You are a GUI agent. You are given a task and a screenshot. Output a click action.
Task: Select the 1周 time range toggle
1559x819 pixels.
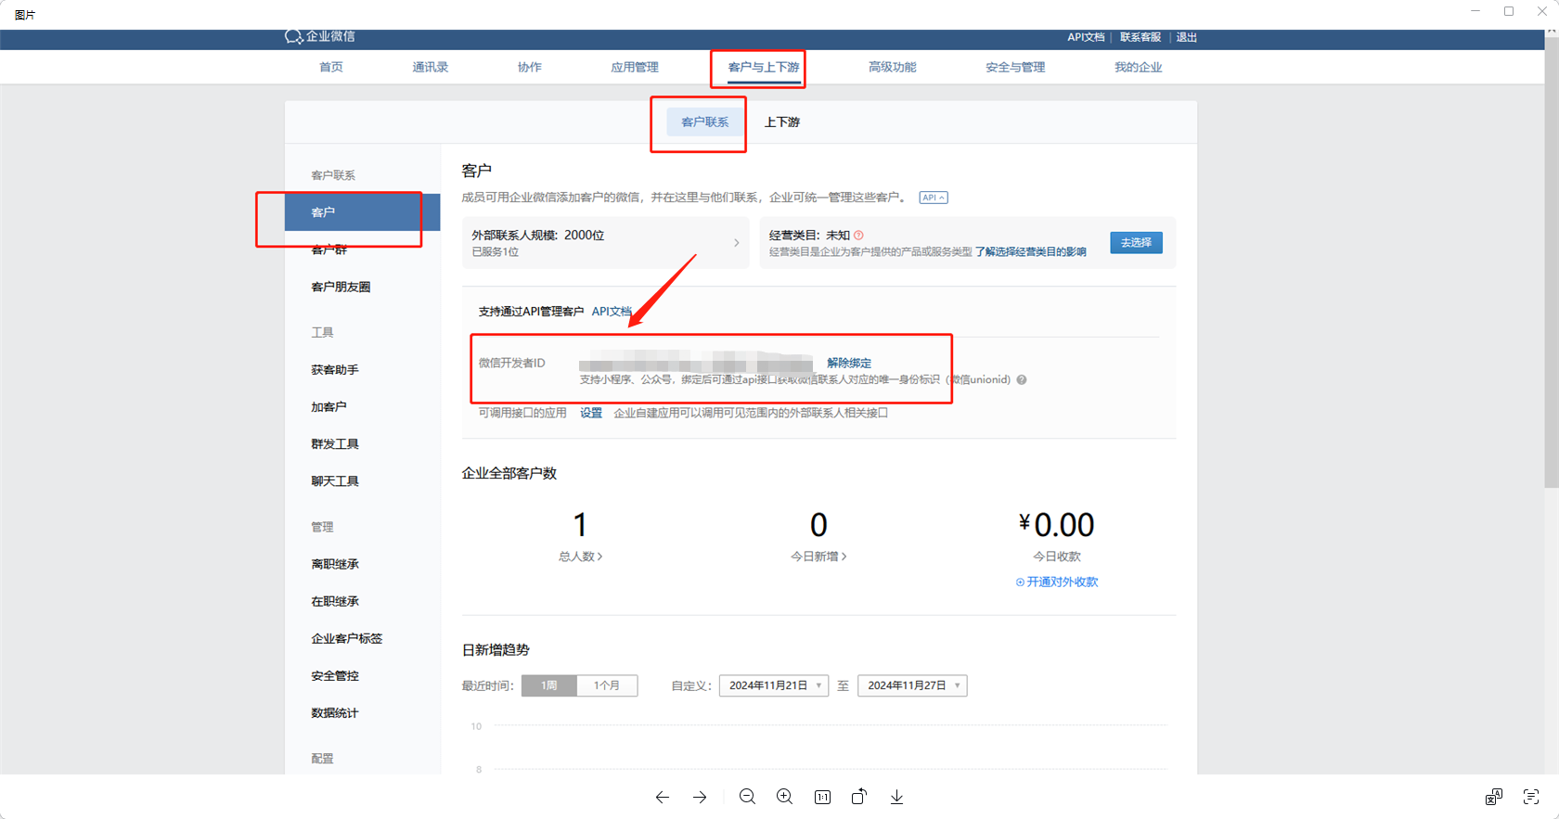pyautogui.click(x=549, y=685)
